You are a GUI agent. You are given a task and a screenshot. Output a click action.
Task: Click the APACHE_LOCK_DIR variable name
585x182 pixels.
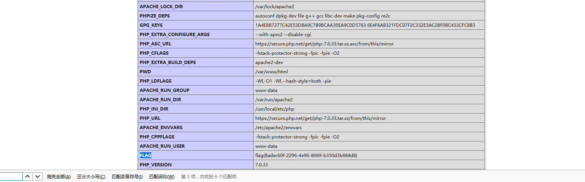[x=161, y=7]
